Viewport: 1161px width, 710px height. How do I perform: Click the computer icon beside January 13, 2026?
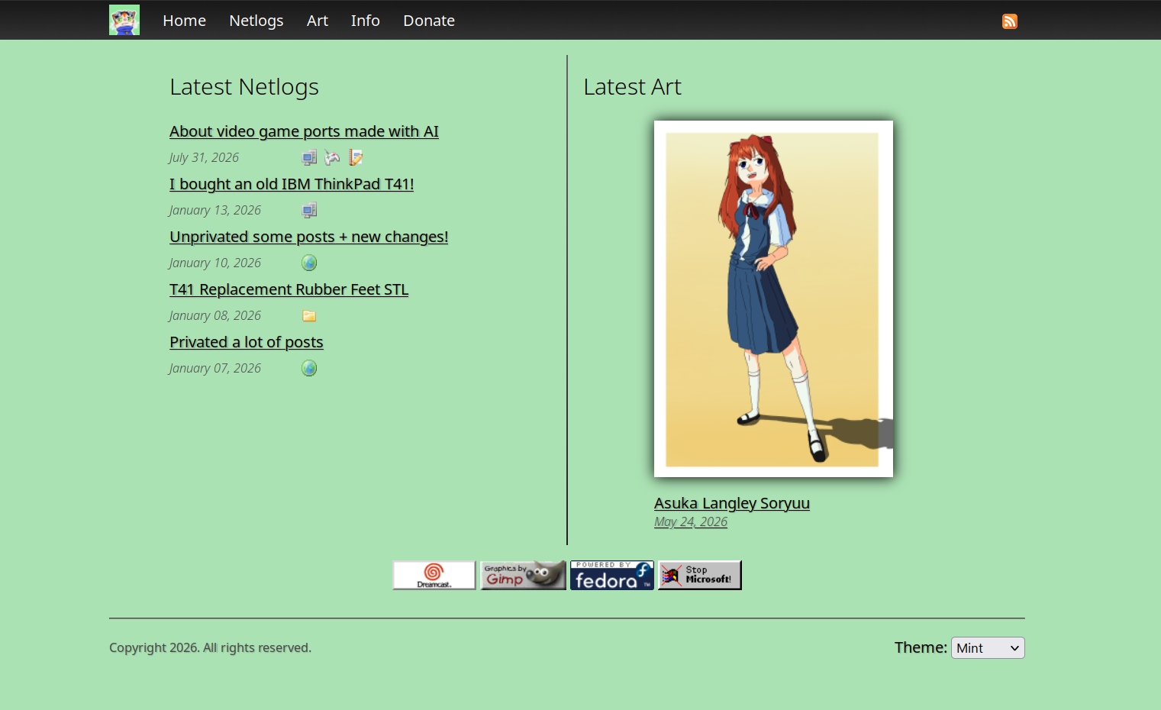309,211
